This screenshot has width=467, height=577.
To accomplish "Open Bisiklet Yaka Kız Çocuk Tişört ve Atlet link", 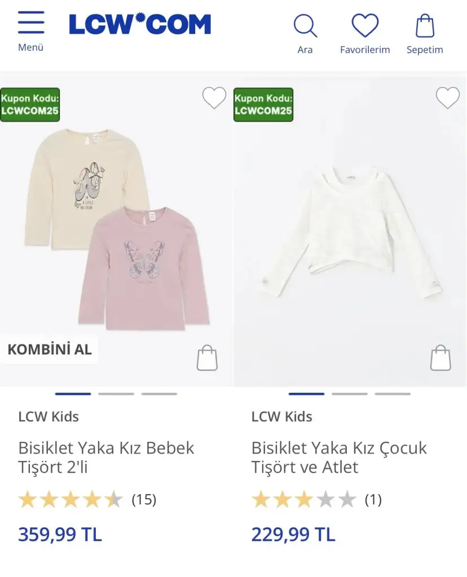I will (x=339, y=457).
